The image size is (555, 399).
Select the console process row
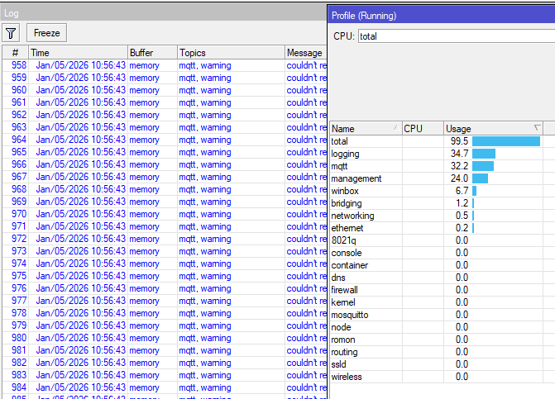[x=443, y=253]
